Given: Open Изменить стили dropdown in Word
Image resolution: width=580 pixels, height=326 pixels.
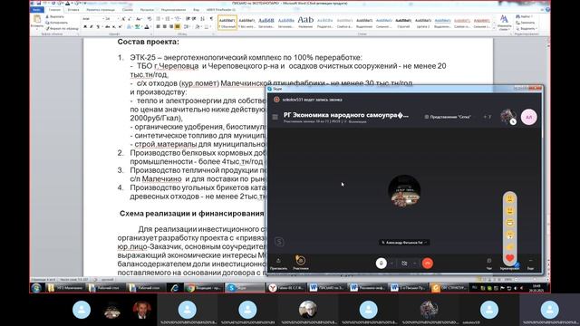Looking at the screenshot, I should [x=504, y=22].
